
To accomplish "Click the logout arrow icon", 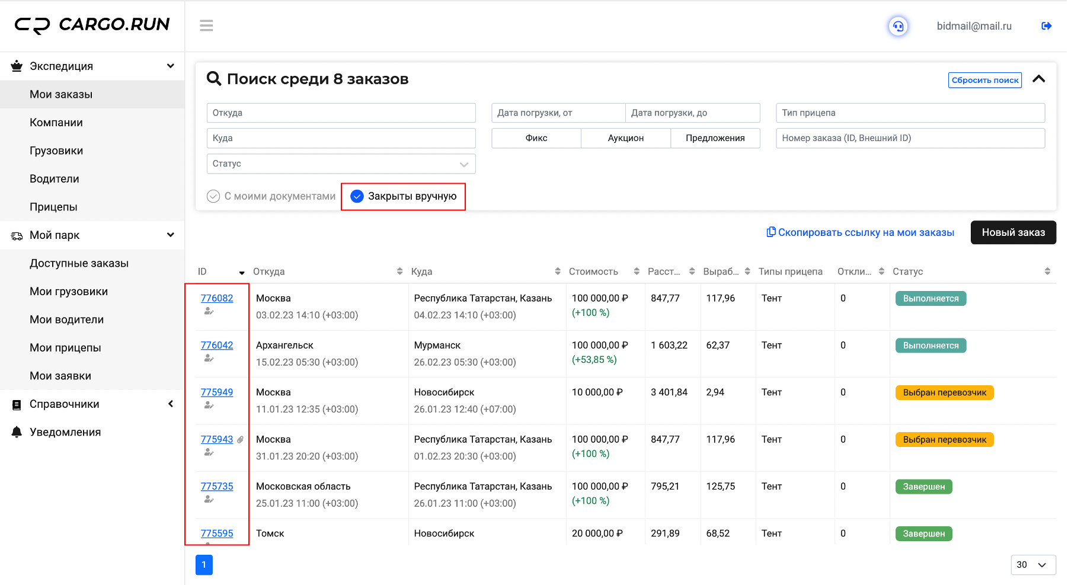I will pyautogui.click(x=1047, y=26).
